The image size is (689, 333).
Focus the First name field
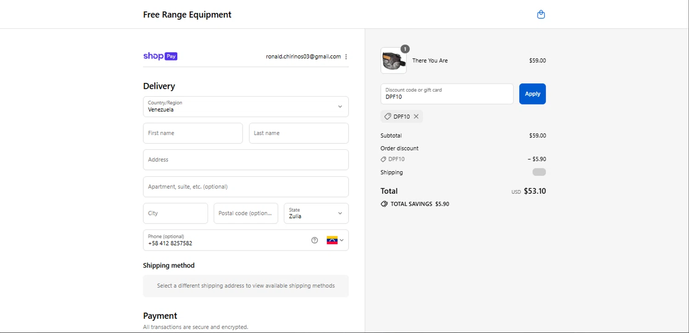click(193, 133)
